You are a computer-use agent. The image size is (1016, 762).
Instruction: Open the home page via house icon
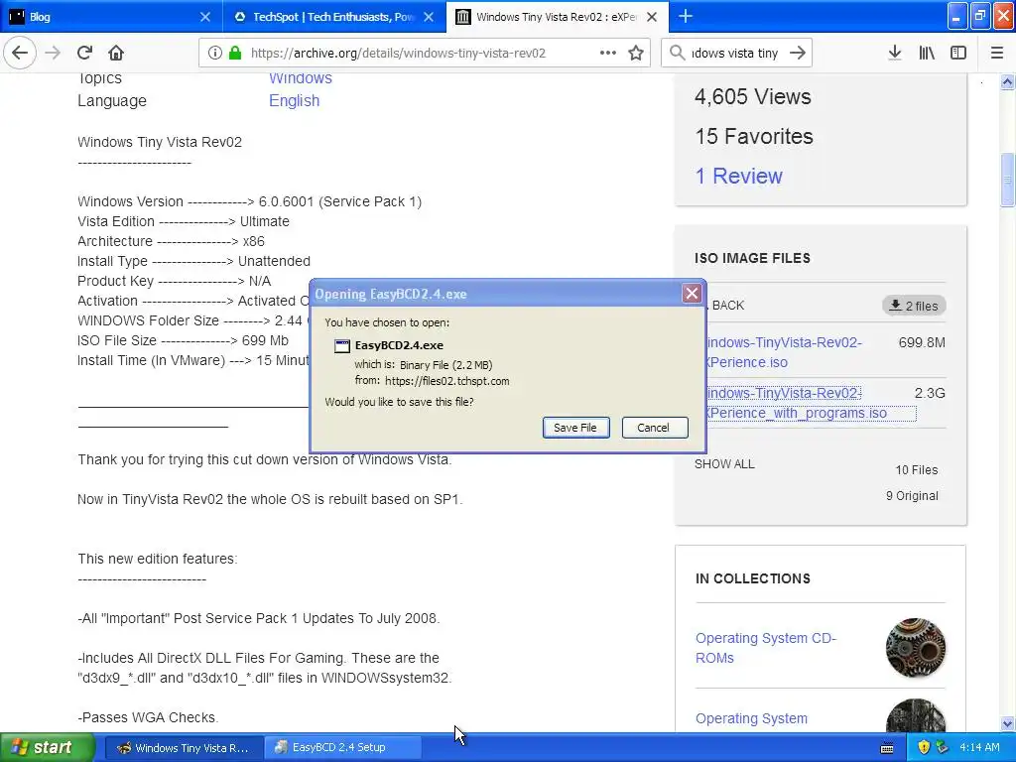(115, 53)
